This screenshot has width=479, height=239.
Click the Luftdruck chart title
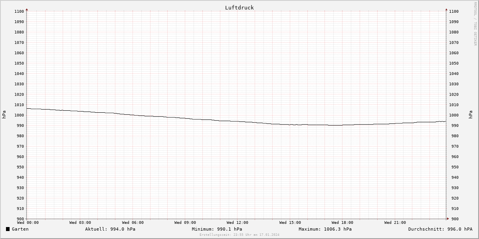pos(239,8)
